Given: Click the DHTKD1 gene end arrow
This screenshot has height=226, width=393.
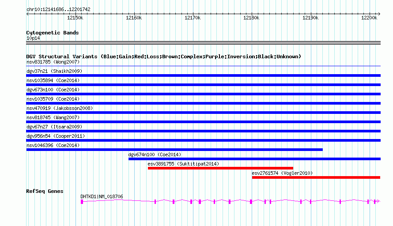Looking at the screenshot, I should click(x=378, y=201).
